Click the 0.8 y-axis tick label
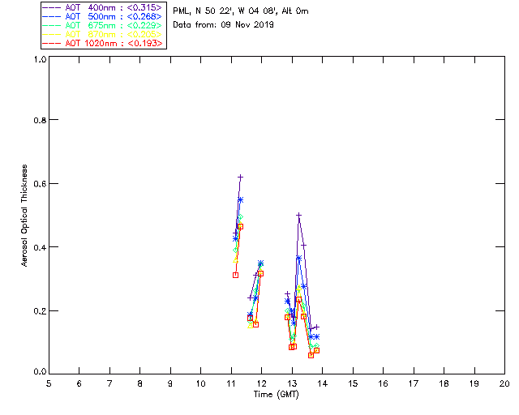This screenshot has width=519, height=415. coord(40,120)
